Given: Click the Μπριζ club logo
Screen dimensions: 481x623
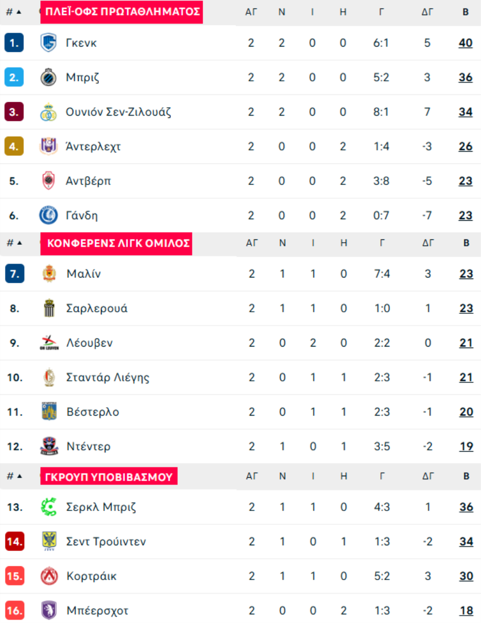Looking at the screenshot, I should tap(48, 78).
